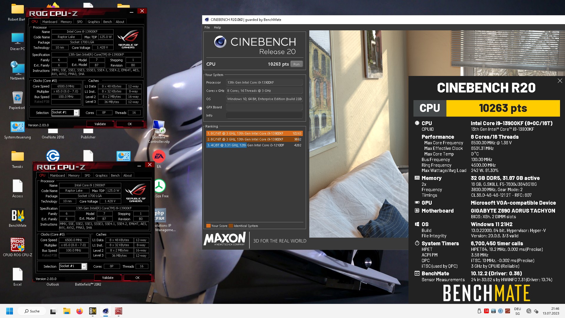Open the Help menu in Cinebench

217,27
